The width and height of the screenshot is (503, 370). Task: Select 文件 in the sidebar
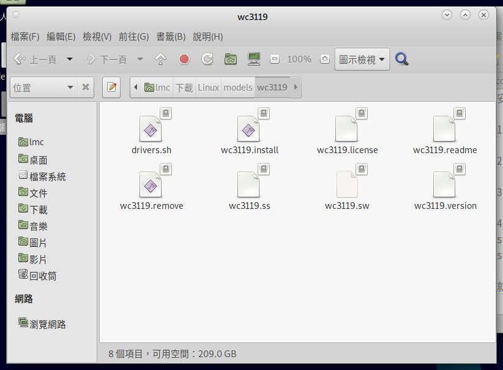(32, 193)
